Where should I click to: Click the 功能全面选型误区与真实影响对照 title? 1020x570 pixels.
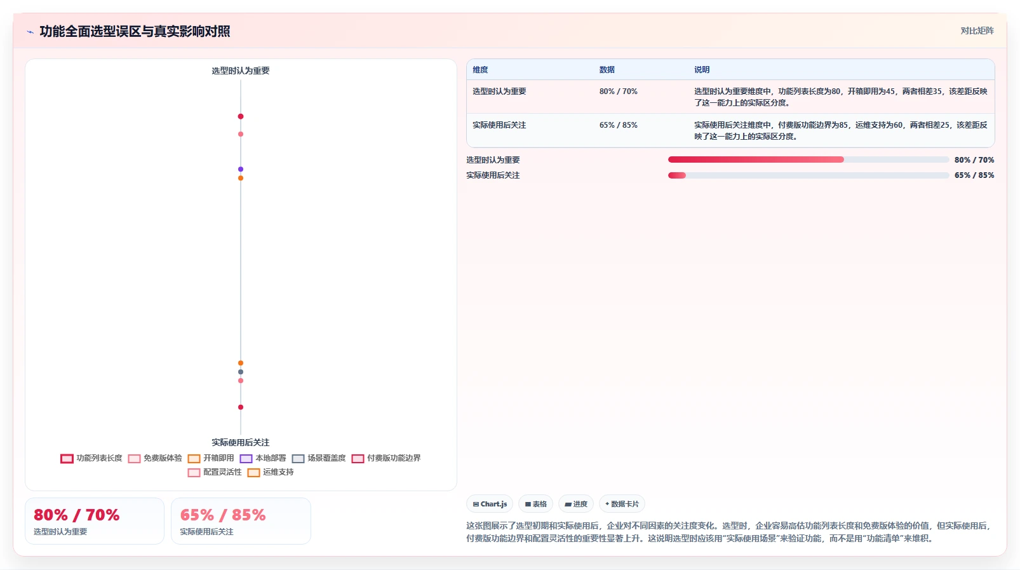pyautogui.click(x=135, y=31)
